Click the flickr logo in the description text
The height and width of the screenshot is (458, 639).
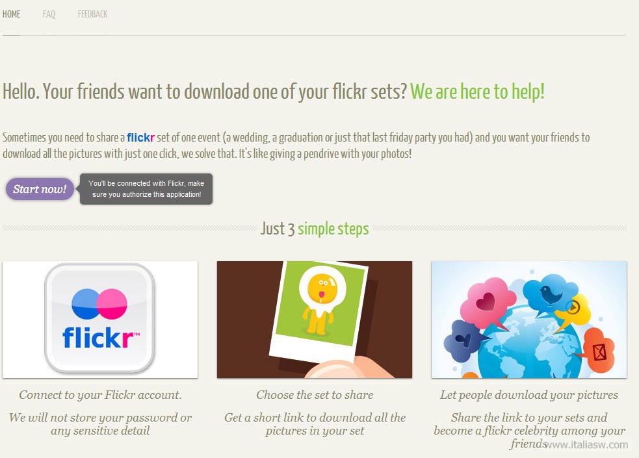140,138
